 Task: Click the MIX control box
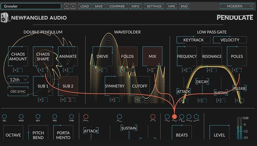[152, 56]
